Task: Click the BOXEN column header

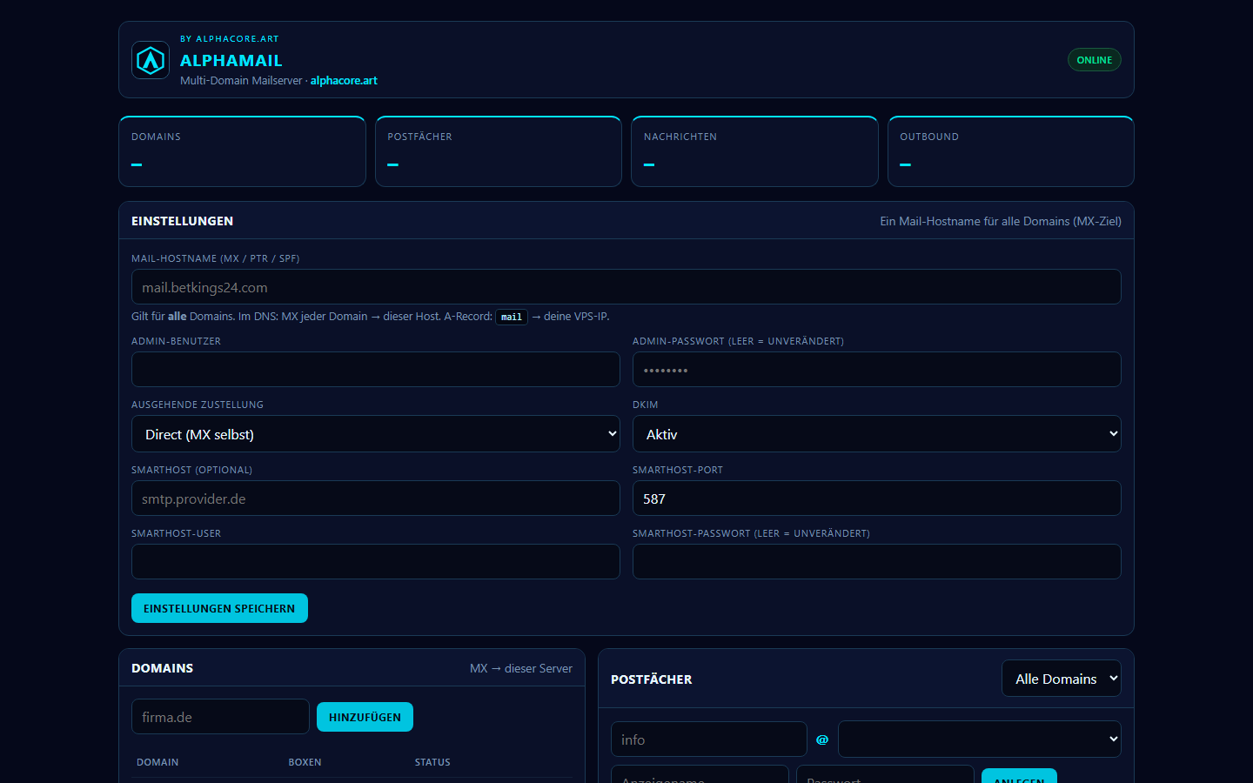Action: click(305, 762)
